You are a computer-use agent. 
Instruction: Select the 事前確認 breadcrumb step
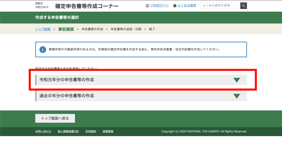[x=66, y=29]
